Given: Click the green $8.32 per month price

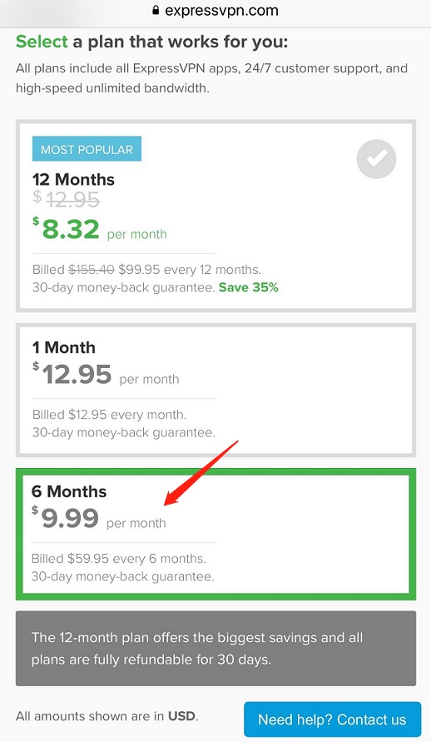Looking at the screenshot, I should 100,229.
